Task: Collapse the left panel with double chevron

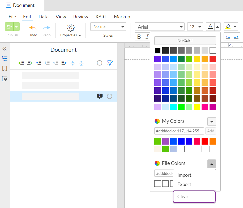Action: coord(5,49)
